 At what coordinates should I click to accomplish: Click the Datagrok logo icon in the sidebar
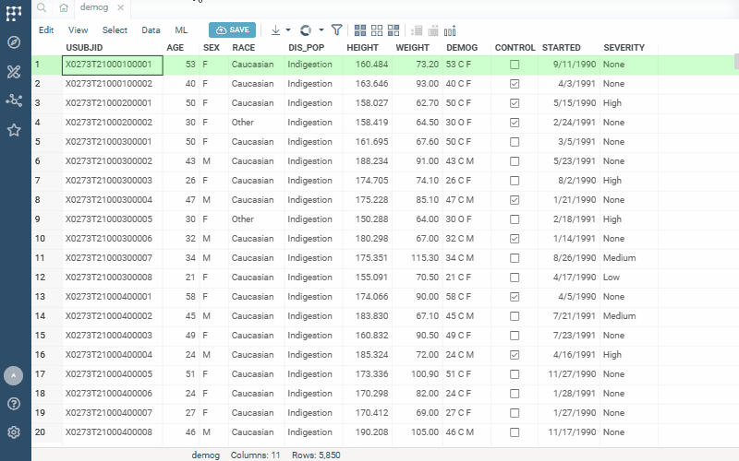[x=14, y=13]
